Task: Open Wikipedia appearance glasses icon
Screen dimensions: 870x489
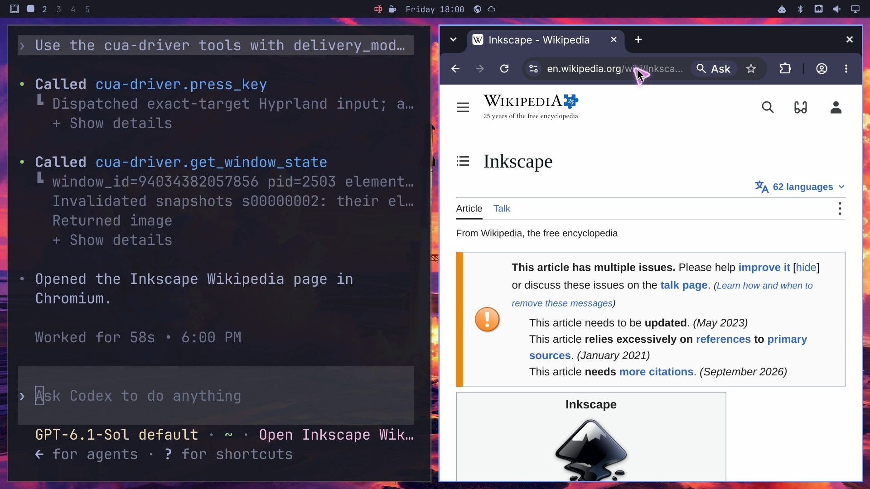Action: tap(801, 107)
